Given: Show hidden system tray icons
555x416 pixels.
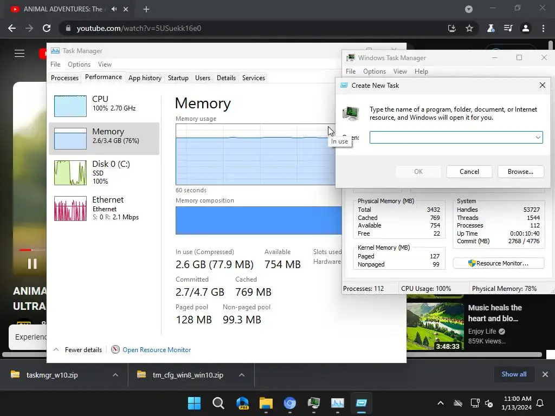Looking at the screenshot, I should tap(441, 403).
